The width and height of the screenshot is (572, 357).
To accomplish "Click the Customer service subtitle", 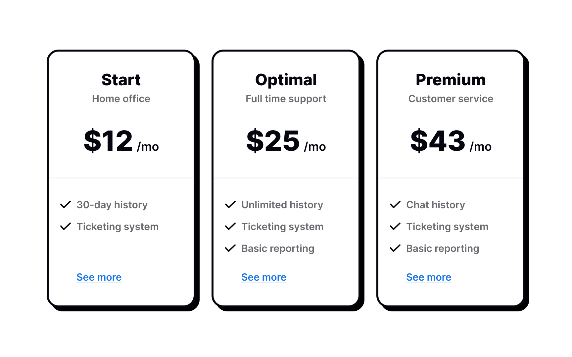I will (x=451, y=99).
